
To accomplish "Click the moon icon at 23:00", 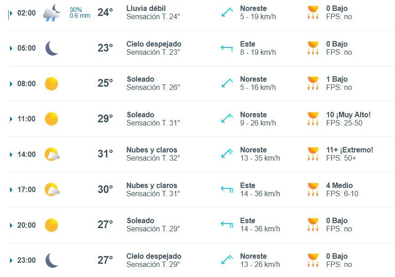I will pos(51,260).
